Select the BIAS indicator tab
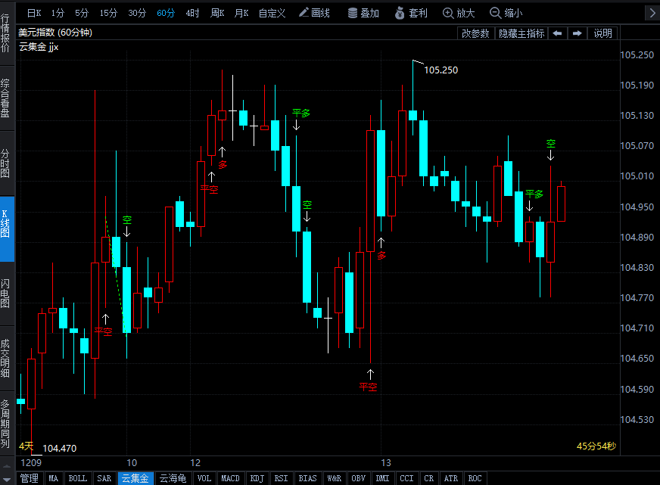The width and height of the screenshot is (660, 485). (308, 478)
